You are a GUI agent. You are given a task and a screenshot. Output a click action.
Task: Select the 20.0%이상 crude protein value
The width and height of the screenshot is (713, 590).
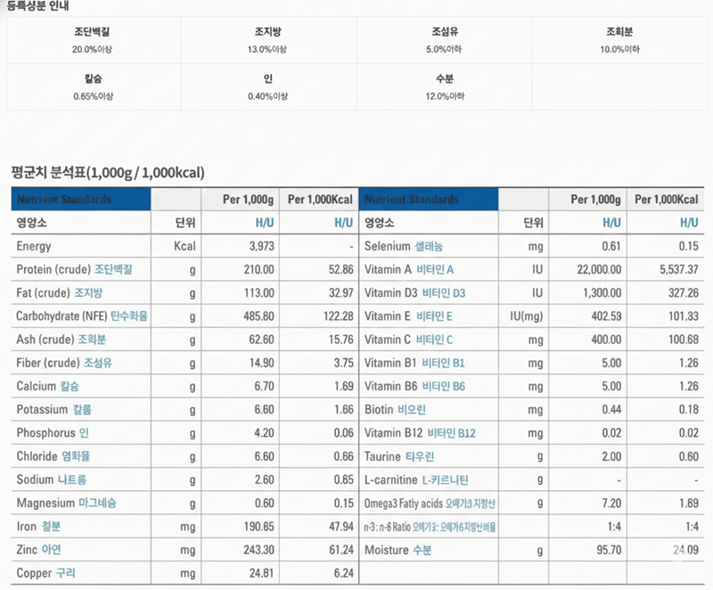coord(93,48)
